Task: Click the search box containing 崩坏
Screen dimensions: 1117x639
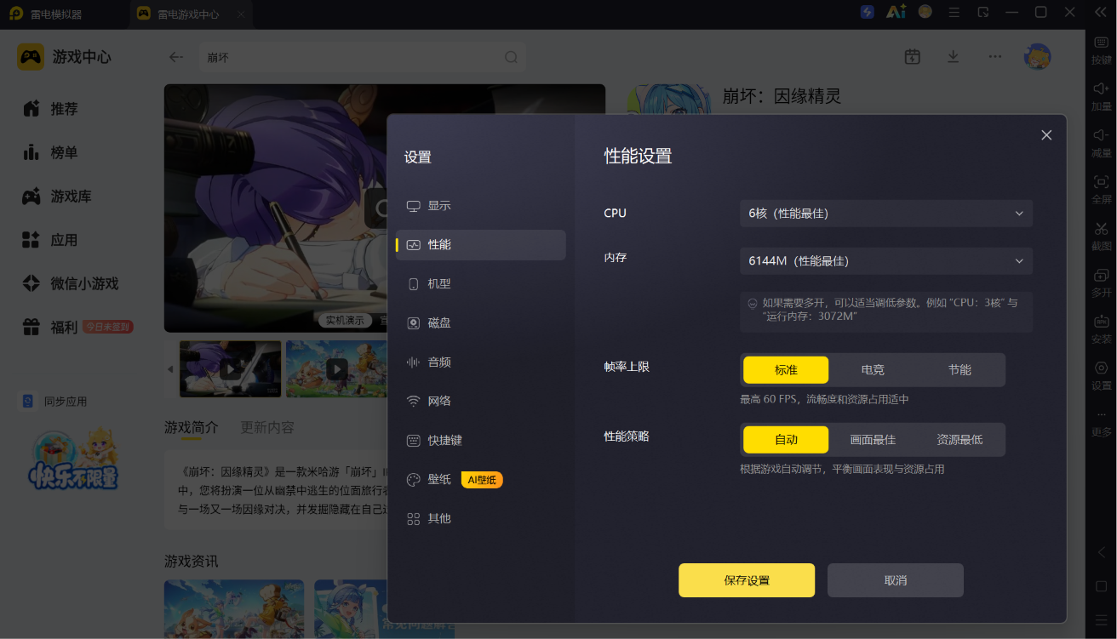Action: point(363,57)
